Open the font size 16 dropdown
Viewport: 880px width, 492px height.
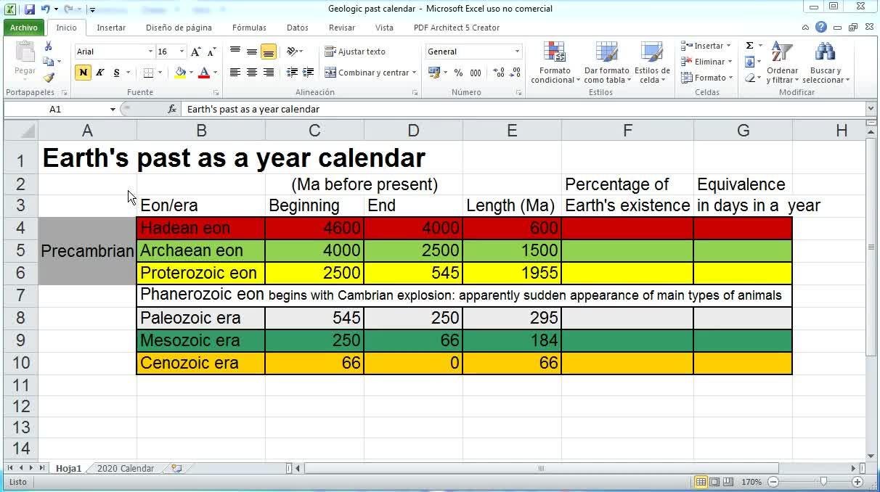pos(182,52)
